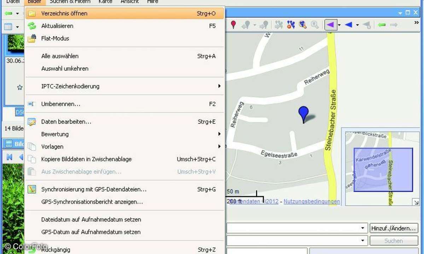The width and height of the screenshot is (424, 254).
Task: Select Dateidatum auf Aufnahmedatum setzen
Action: click(125, 219)
